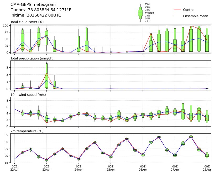Click the Total cloud cover panel title
The height and width of the screenshot is (174, 214).
tap(27, 22)
